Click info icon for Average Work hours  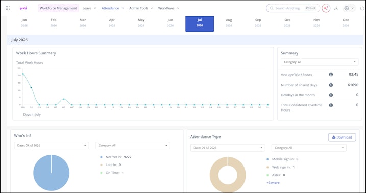[331, 75]
